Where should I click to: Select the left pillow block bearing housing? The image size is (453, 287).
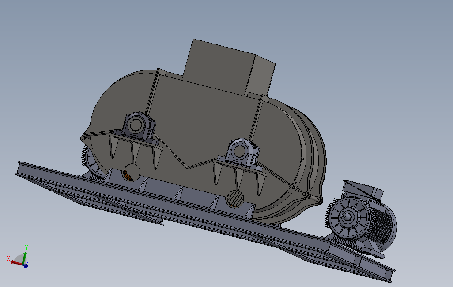tap(138, 127)
